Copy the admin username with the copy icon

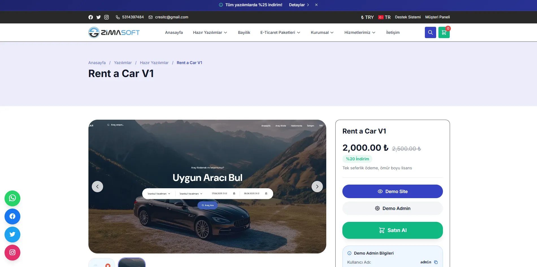coord(436,262)
